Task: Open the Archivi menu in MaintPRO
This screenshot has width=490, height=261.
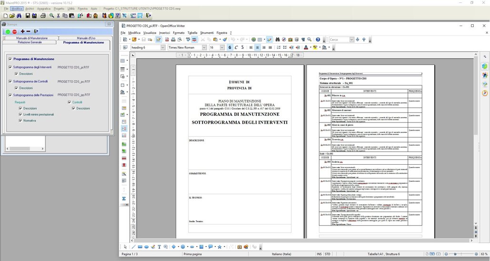Action: coord(30,9)
